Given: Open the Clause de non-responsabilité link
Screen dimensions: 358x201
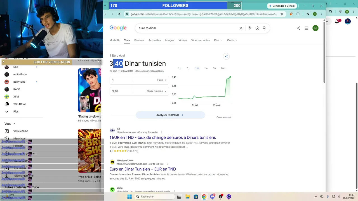Looking at the screenshot, I should point(149,71).
